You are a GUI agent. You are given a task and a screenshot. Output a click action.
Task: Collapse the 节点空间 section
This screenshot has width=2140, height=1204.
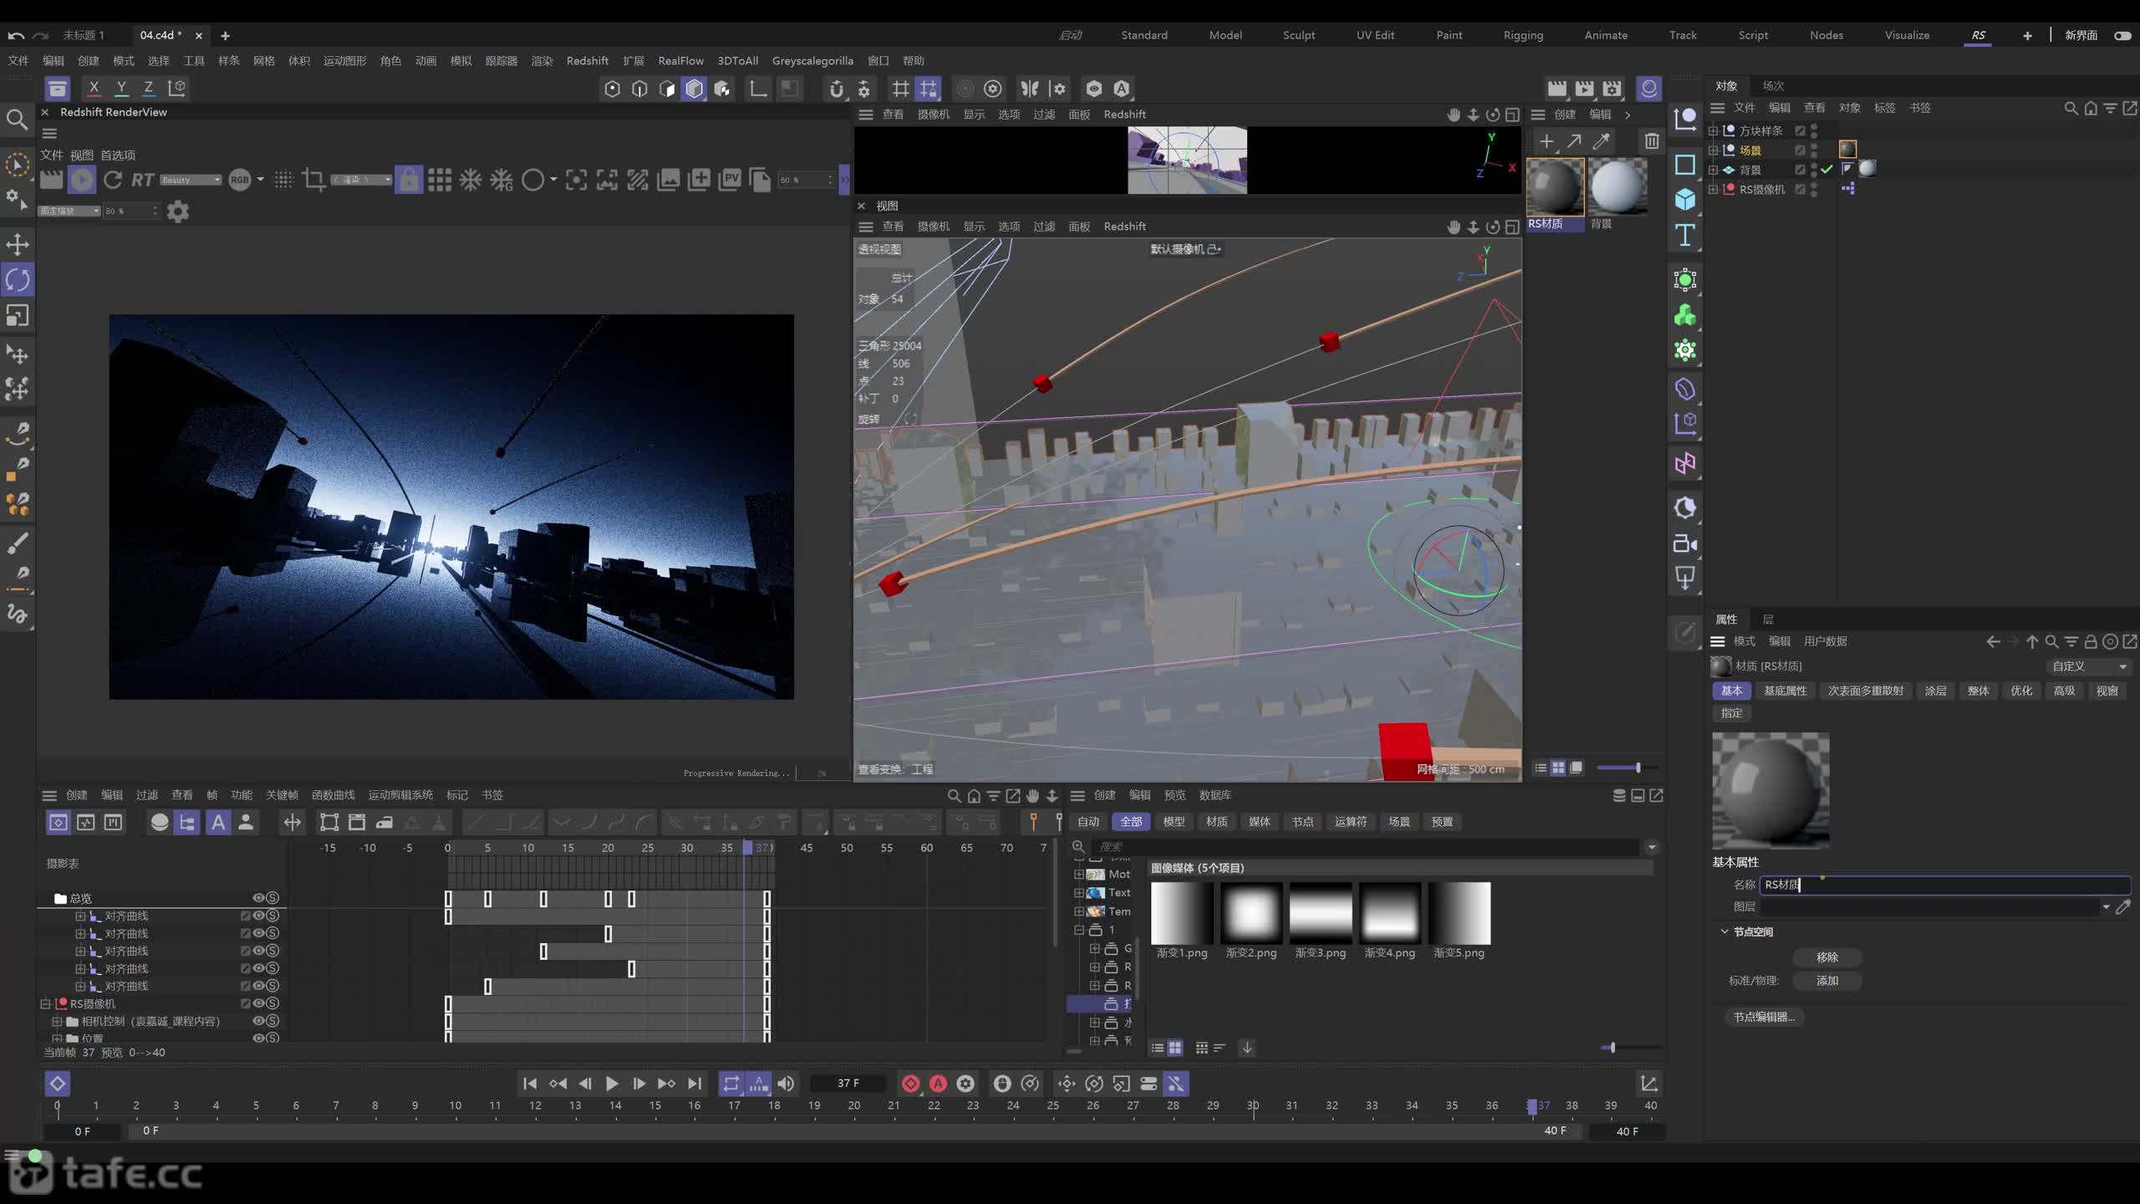click(1724, 931)
